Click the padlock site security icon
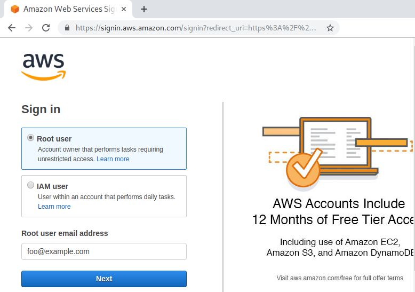 67,28
